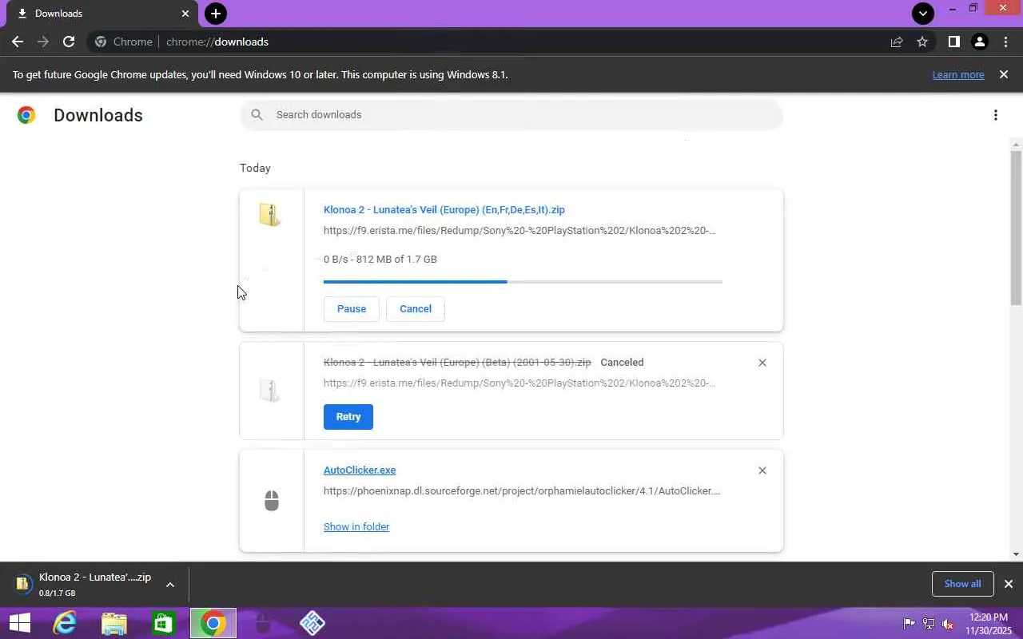Screen dimensions: 1023x639
Task: Reload the downloads page
Action: click(69, 42)
